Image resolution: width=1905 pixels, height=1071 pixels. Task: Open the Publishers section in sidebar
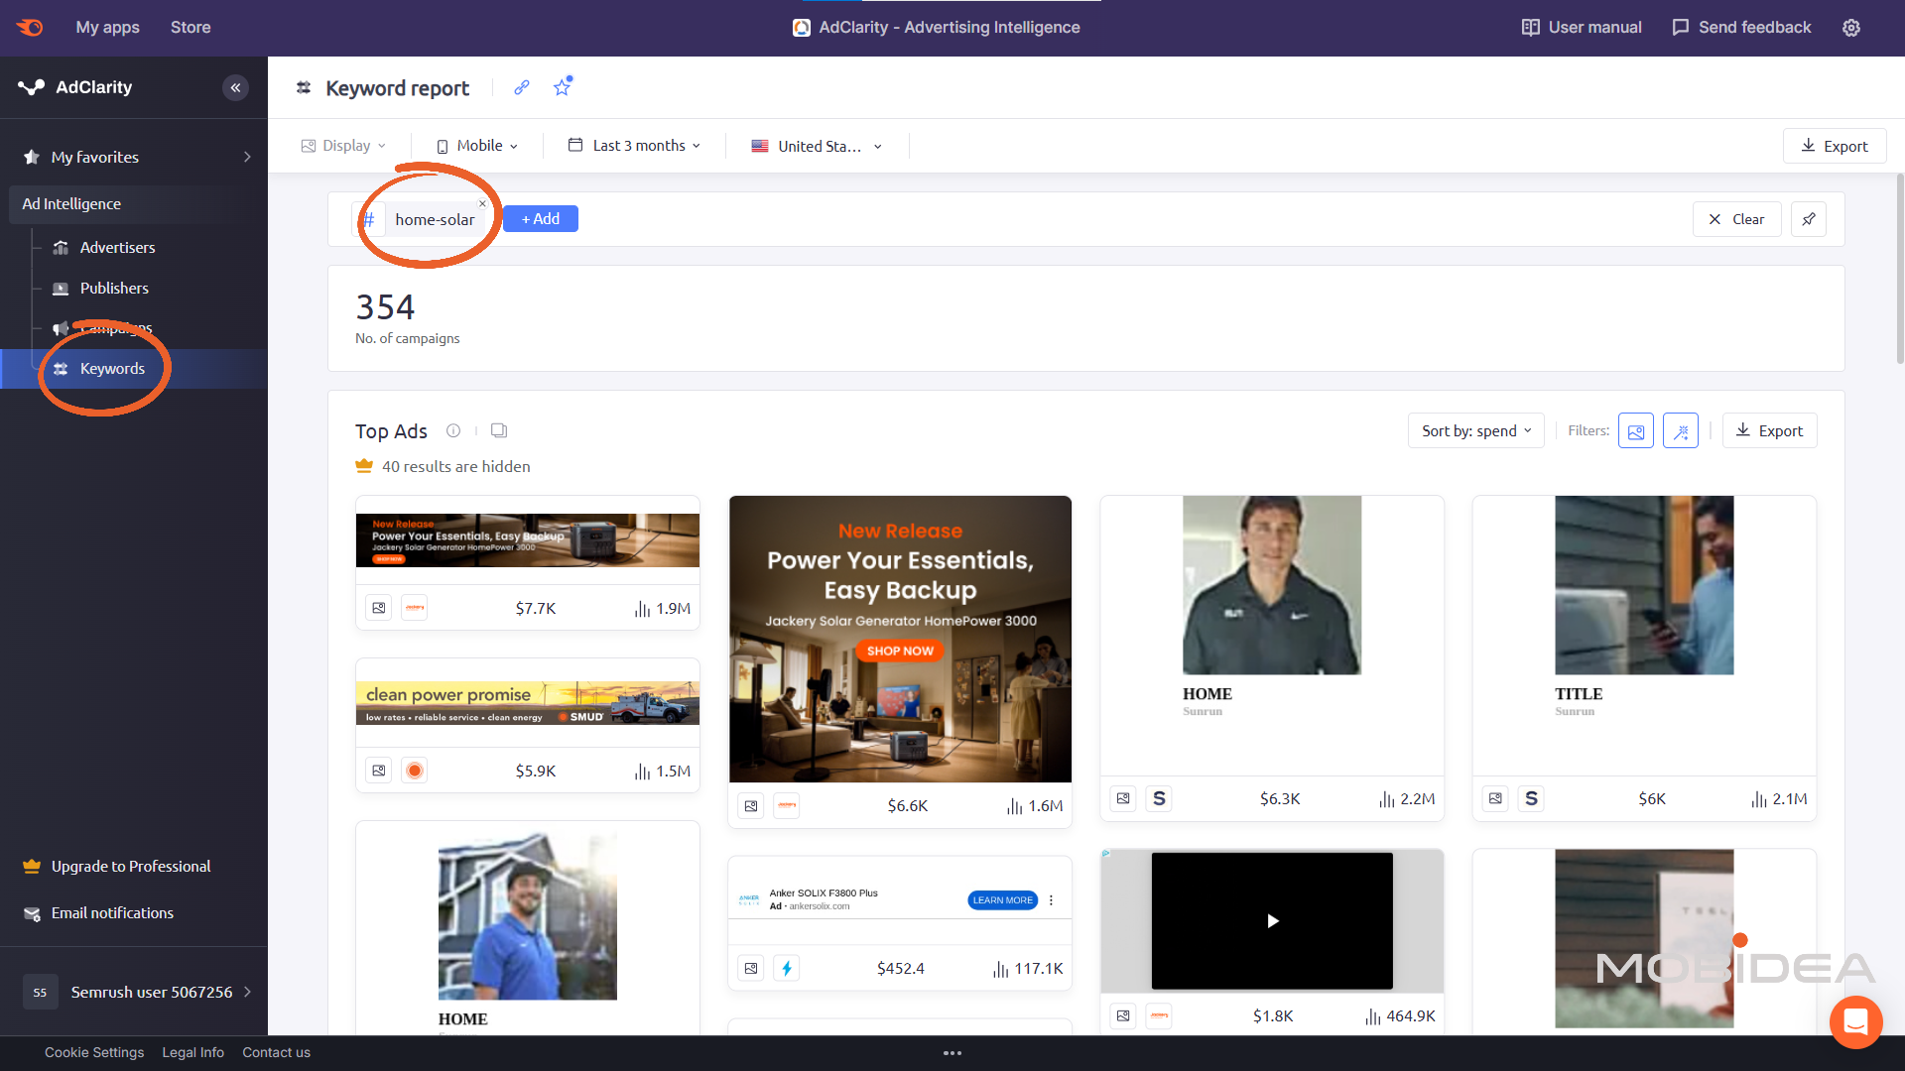tap(113, 288)
